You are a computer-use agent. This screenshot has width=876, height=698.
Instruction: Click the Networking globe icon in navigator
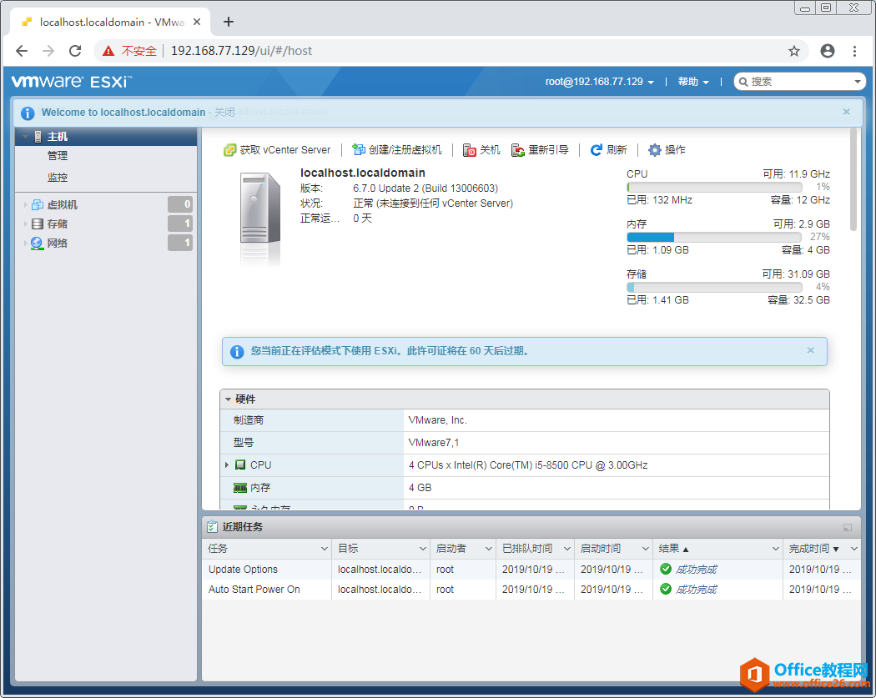pos(37,244)
